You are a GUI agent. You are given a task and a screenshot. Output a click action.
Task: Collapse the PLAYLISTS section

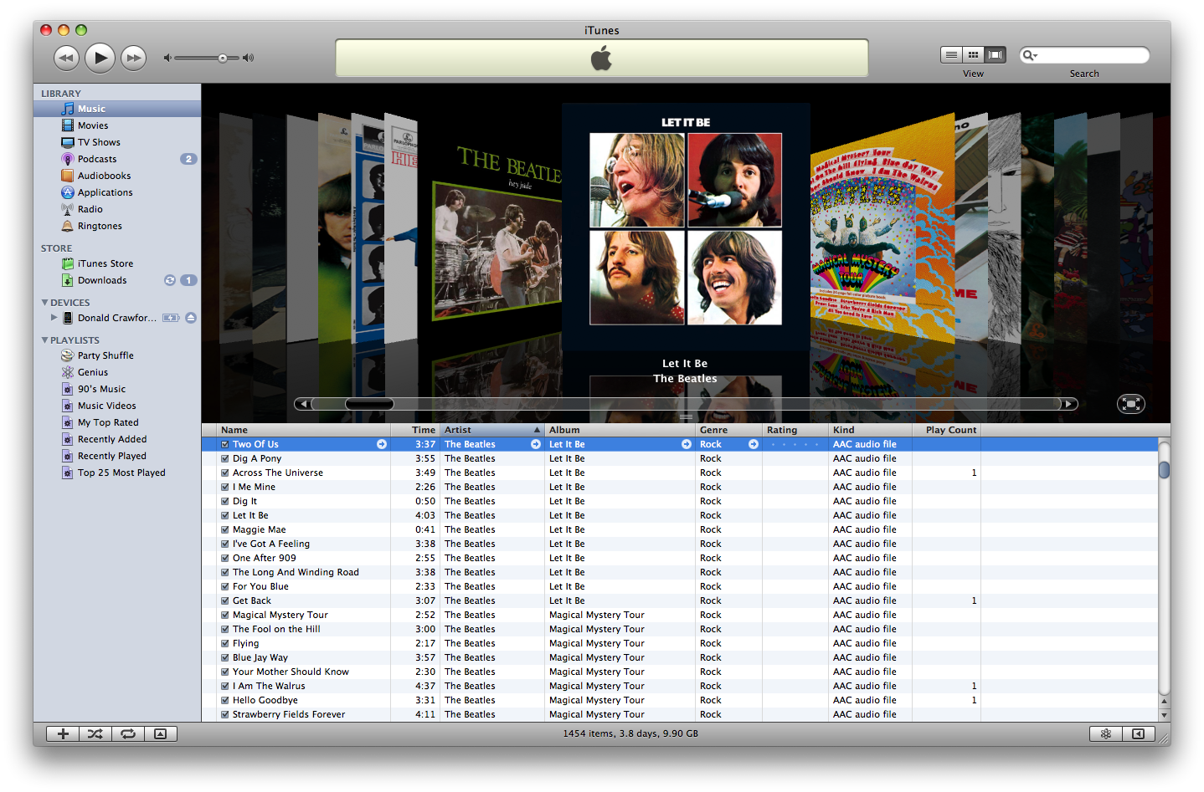(x=44, y=340)
